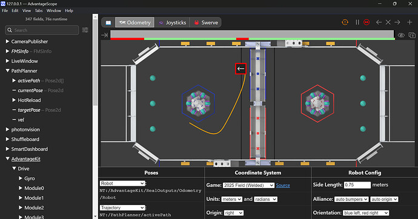Collapse the PathPlanner tree node
Screen dimensions: 418x219
pos(7,71)
